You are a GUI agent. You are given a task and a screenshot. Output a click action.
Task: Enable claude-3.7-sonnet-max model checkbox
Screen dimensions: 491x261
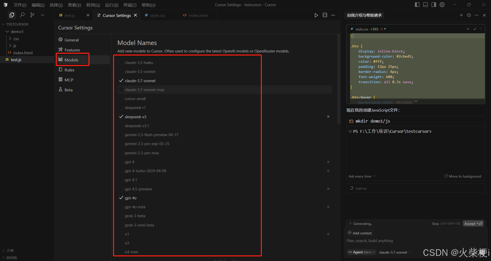121,90
